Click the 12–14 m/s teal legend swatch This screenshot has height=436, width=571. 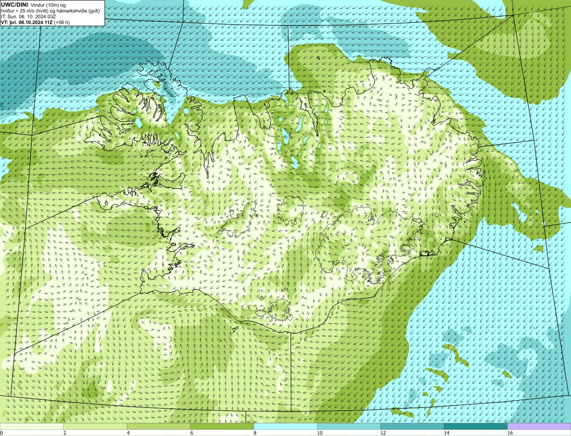tap(412, 426)
